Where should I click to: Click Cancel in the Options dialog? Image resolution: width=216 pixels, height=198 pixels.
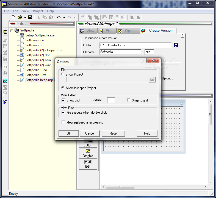pyautogui.click(x=90, y=133)
